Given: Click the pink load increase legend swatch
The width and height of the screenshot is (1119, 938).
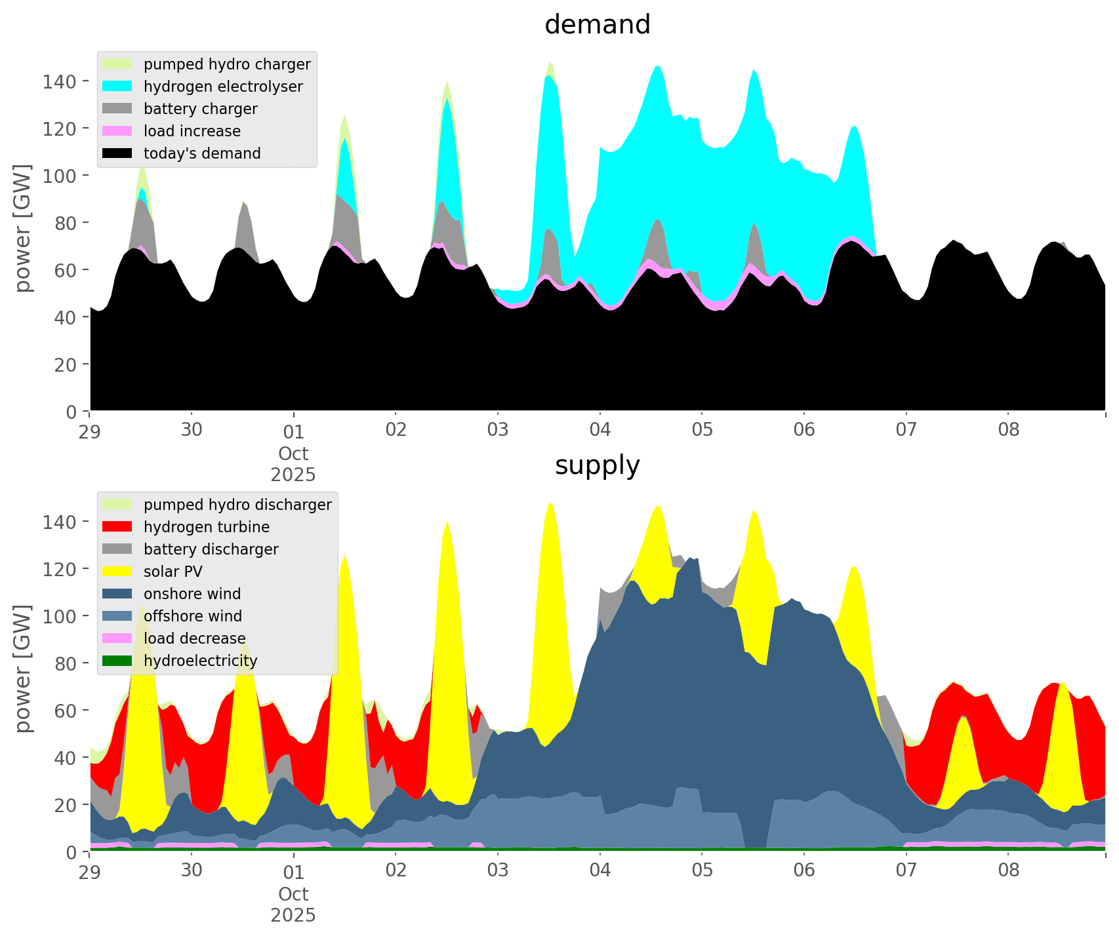Looking at the screenshot, I should point(118,131).
